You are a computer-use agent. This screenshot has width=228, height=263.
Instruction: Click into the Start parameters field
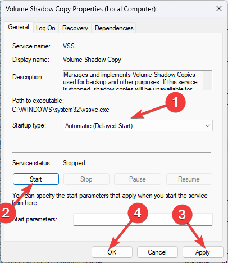(x=143, y=219)
